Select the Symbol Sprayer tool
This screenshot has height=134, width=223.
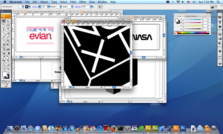pos(4,49)
